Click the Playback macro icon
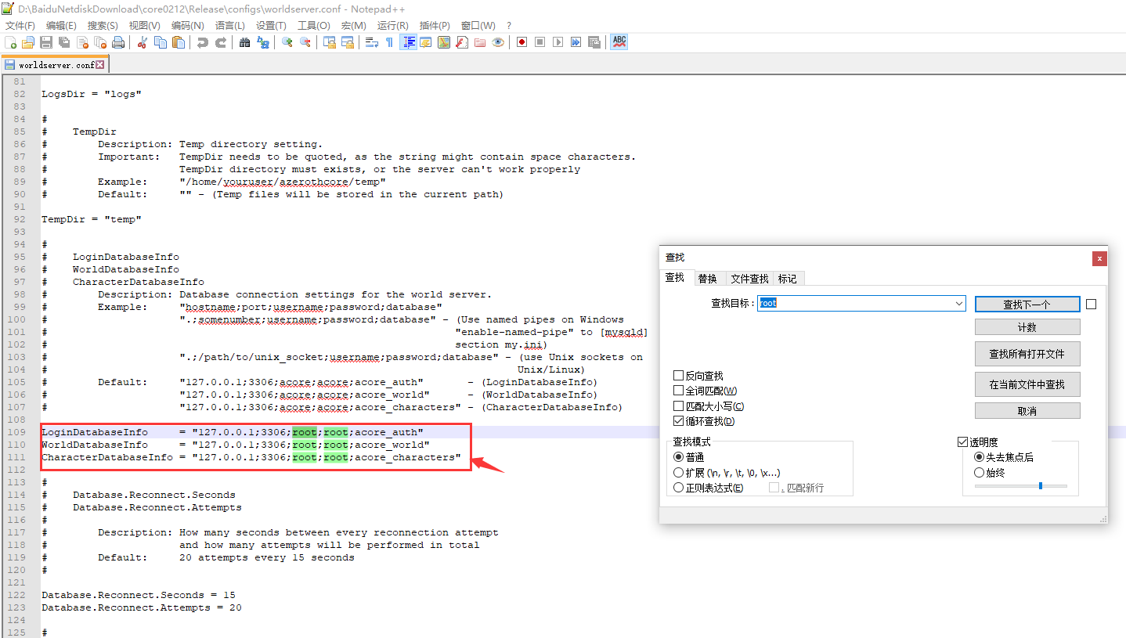 tap(558, 42)
